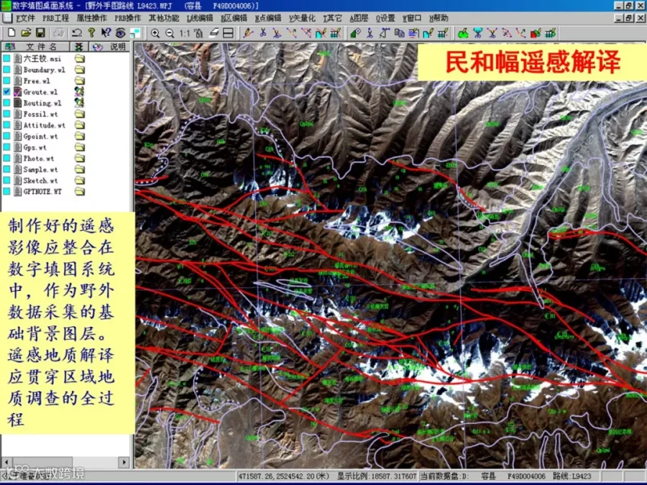
Task: Open a file via the folder icon
Action: click(x=26, y=32)
